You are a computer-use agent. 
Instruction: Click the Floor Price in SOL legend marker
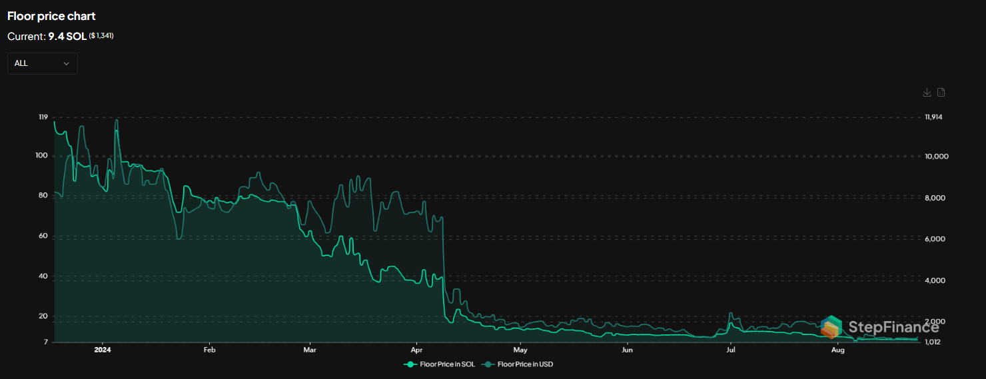point(410,364)
